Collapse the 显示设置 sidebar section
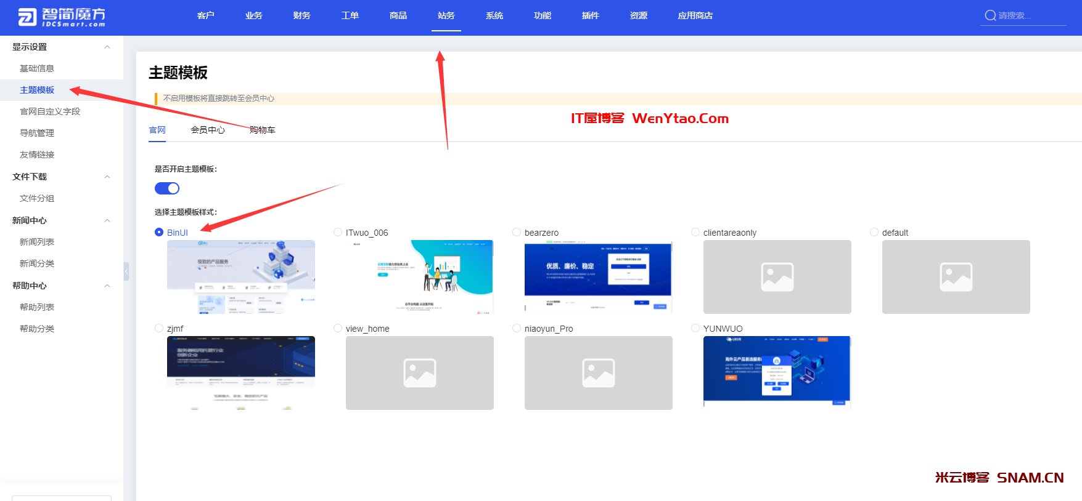Viewport: 1082px width, 501px height. 107,47
